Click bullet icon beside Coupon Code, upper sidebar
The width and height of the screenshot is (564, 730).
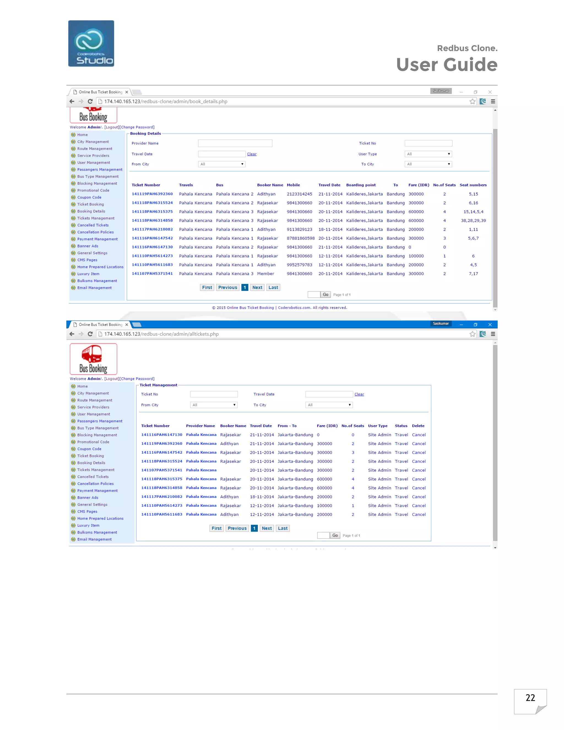[x=73, y=197]
